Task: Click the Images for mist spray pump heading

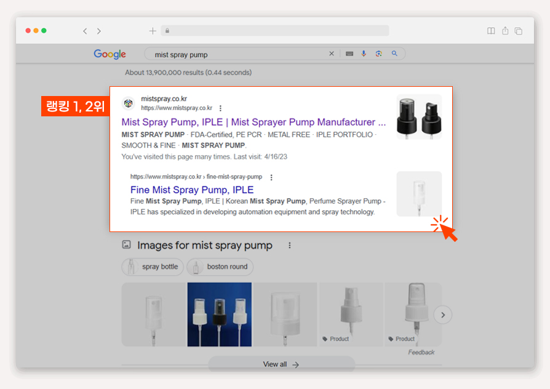Action: [205, 246]
